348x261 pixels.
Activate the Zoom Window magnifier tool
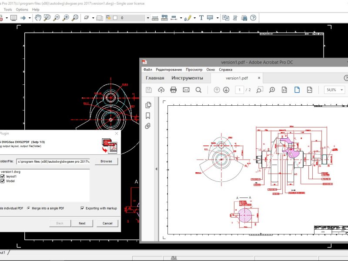pos(47,18)
